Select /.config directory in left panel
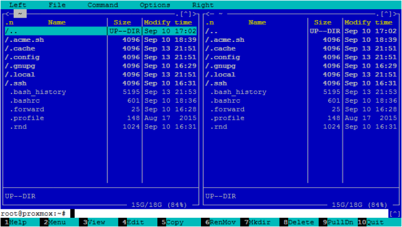The height and width of the screenshot is (227, 402). [100, 57]
